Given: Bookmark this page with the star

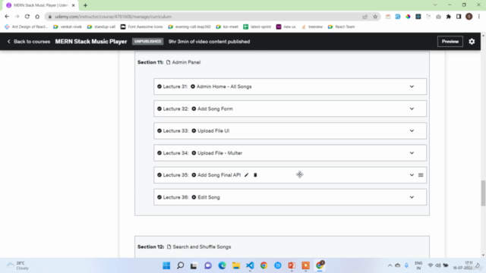Looking at the screenshot, I should pos(375,17).
